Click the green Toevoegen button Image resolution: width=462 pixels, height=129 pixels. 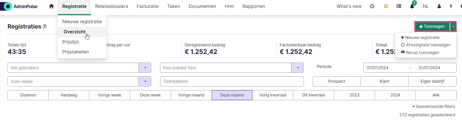[x=432, y=26]
